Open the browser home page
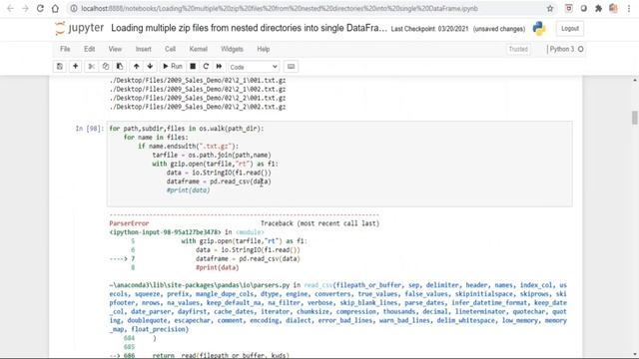The width and height of the screenshot is (639, 359). [55, 8]
